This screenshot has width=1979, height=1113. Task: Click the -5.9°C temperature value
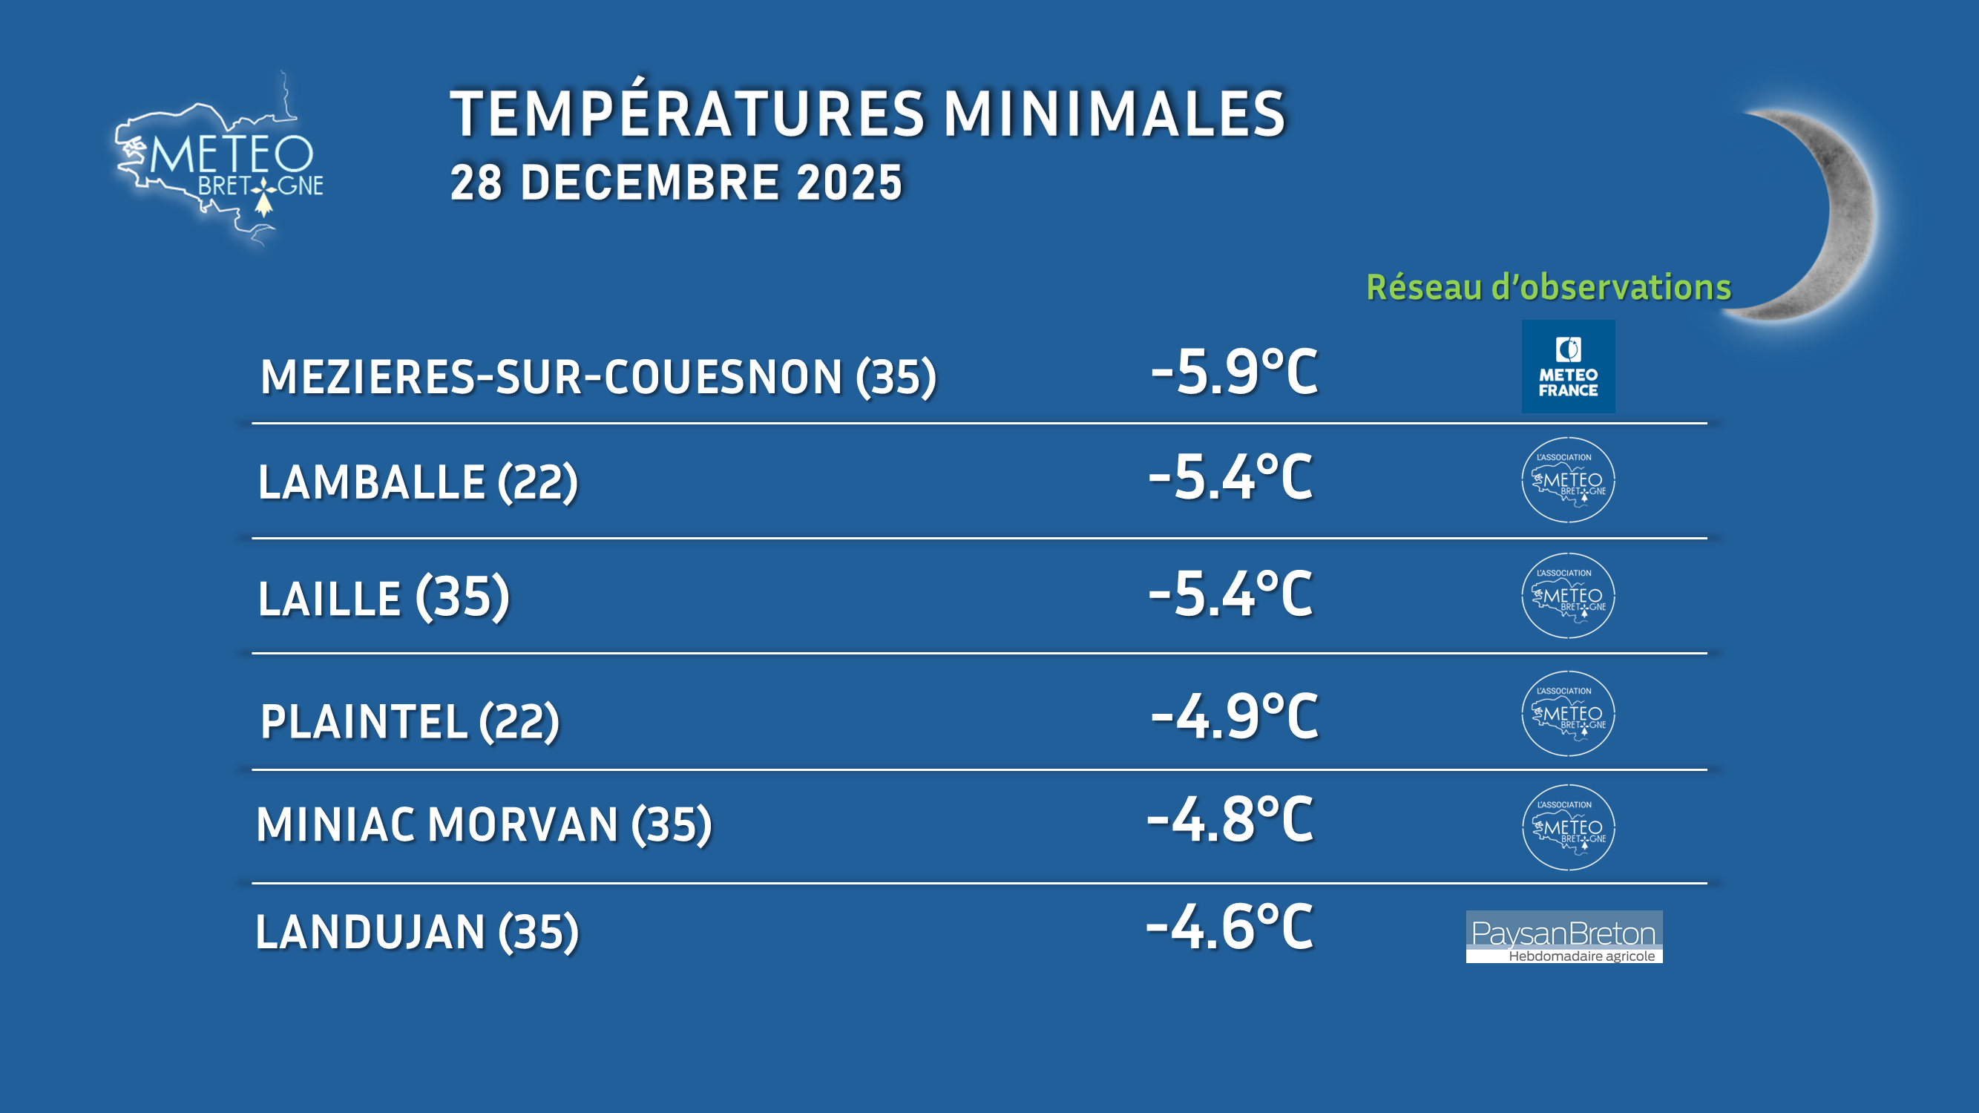[x=1234, y=372]
